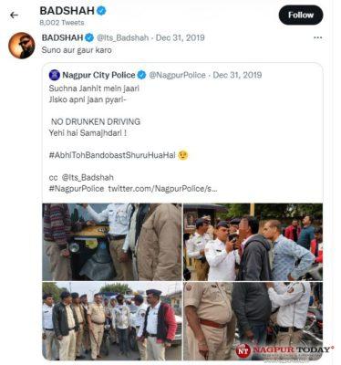The image size is (341, 365).
Task: Click the Nagpur City Police avatar icon
Action: (x=55, y=75)
